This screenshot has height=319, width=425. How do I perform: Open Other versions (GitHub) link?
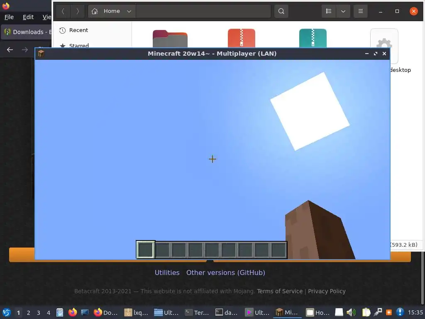coord(225,272)
